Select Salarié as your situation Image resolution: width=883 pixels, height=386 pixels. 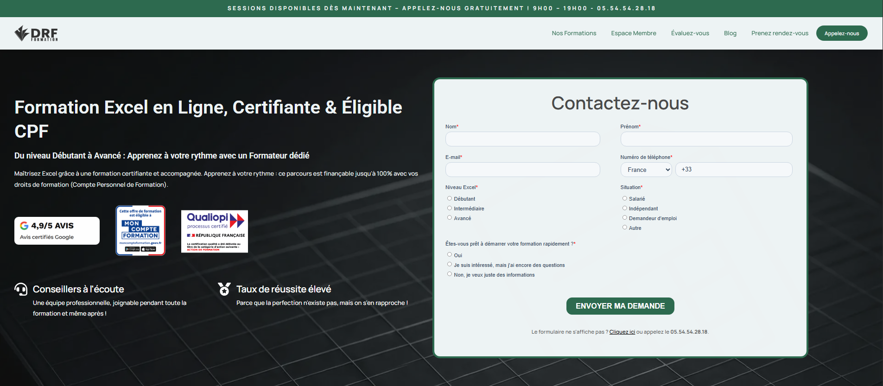[624, 198]
